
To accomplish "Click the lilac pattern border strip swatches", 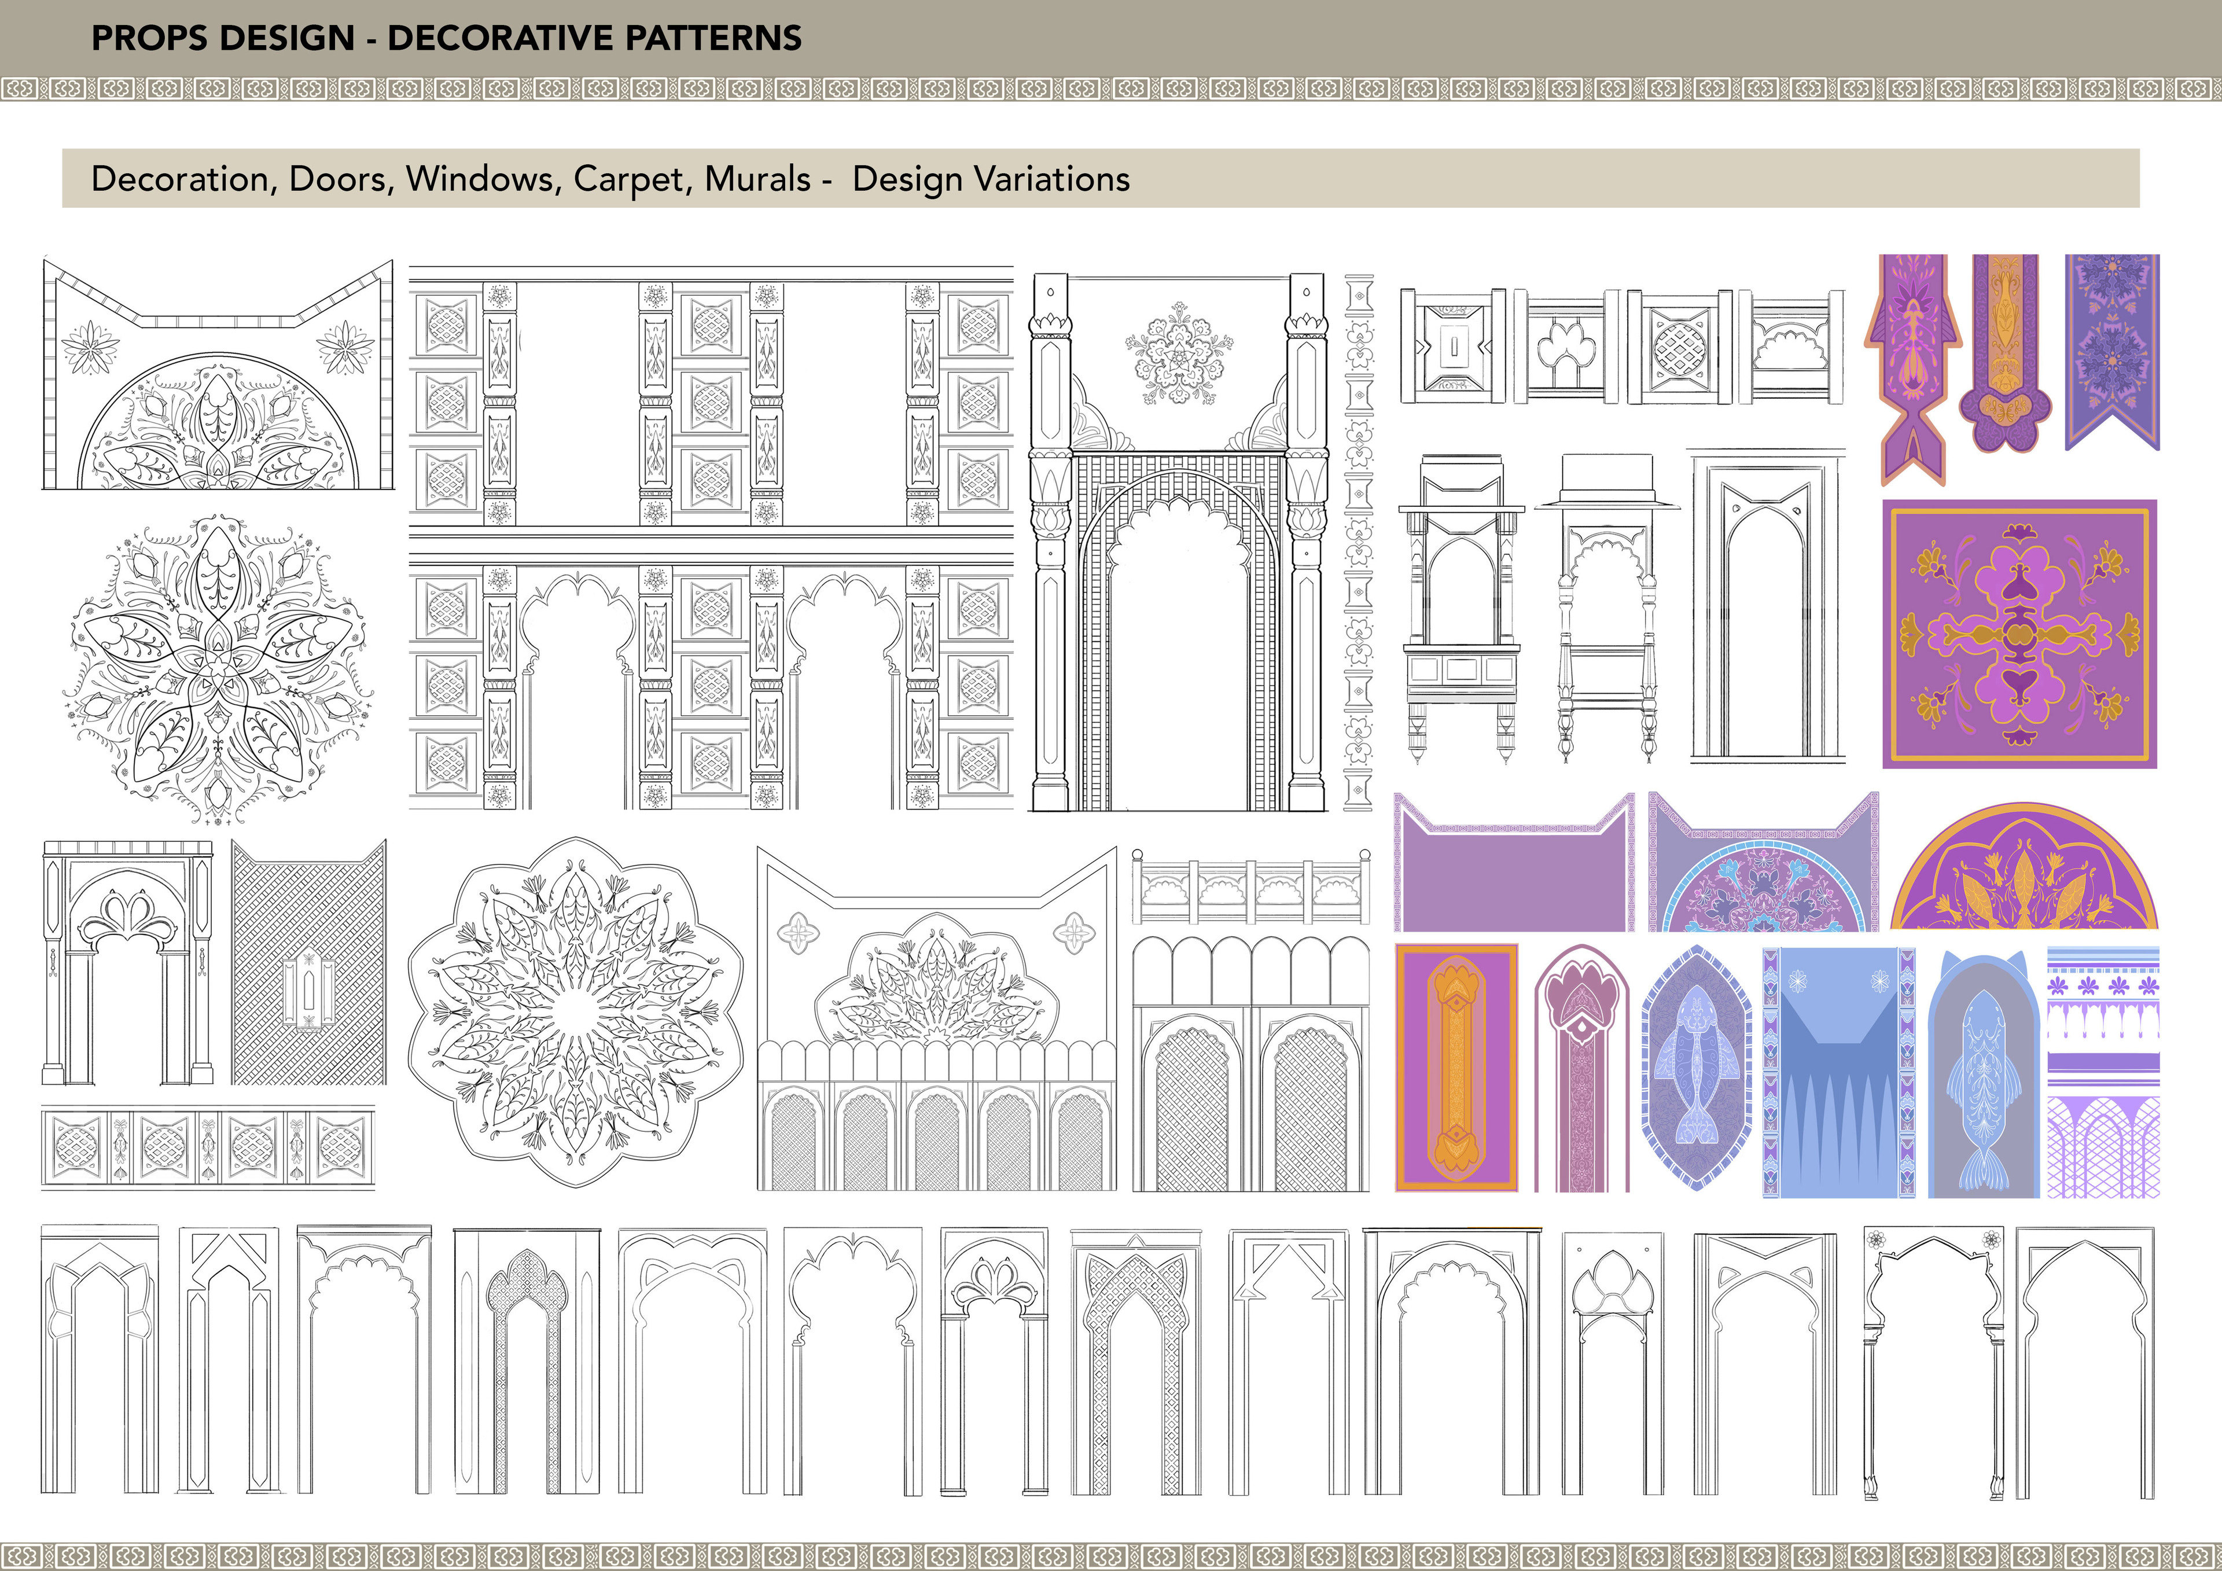I will (2104, 1072).
